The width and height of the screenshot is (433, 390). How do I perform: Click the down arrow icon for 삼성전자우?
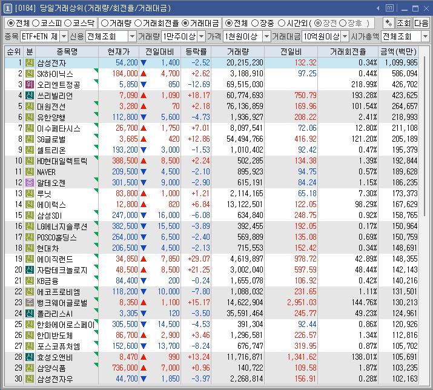click(x=144, y=378)
